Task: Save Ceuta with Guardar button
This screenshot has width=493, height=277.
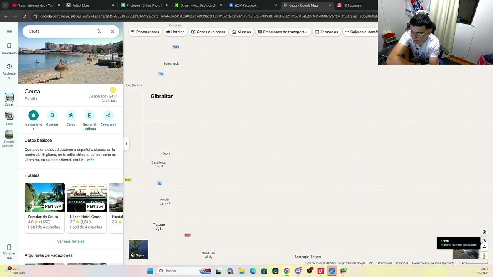Action: (x=52, y=115)
